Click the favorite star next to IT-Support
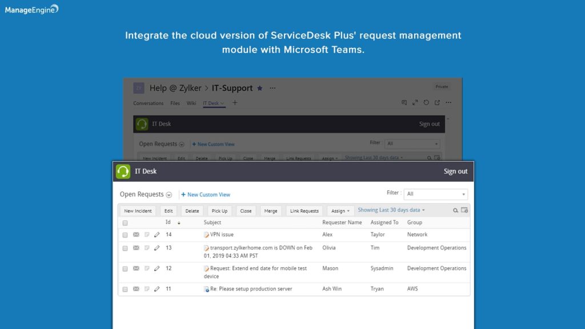This screenshot has height=329, width=585. [260, 89]
